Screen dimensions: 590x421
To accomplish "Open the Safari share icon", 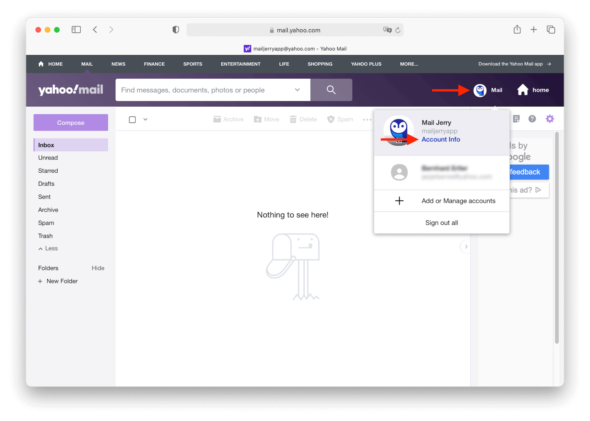I will 517,29.
